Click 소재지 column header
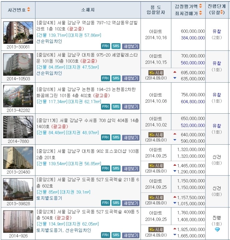 tap(88, 10)
